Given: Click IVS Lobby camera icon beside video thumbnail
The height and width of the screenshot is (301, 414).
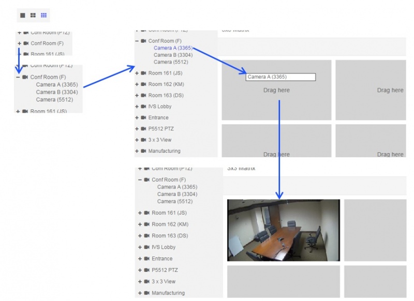Looking at the screenshot, I should tap(147, 247).
